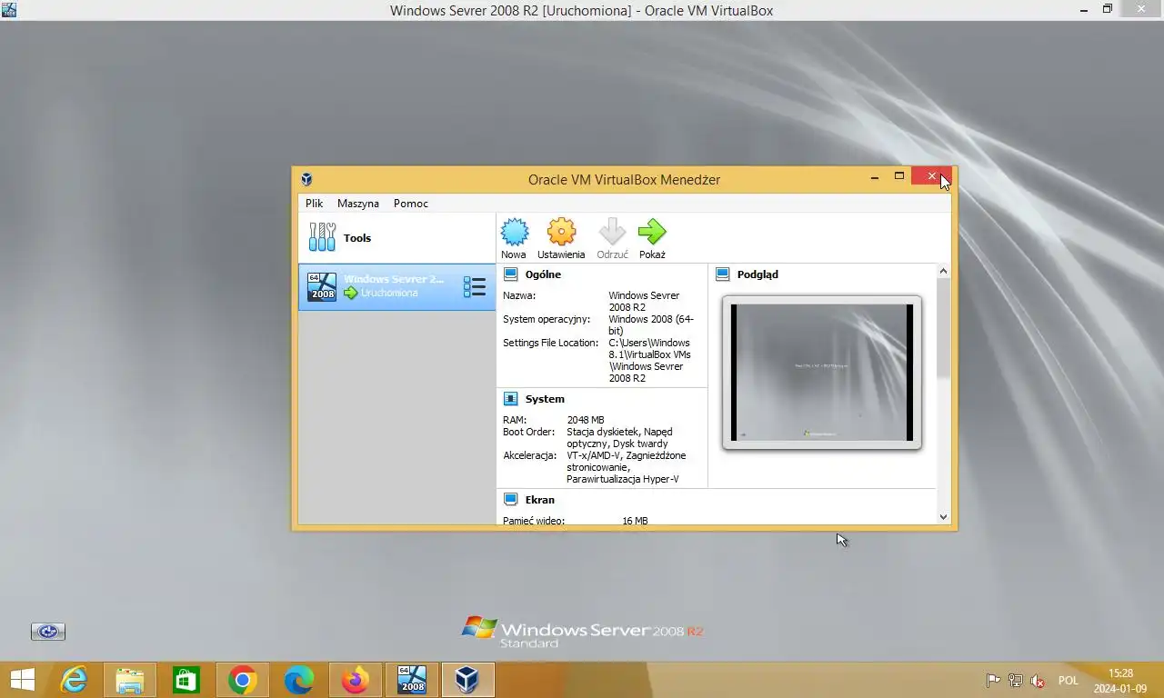Click the muted volume tray icon

[1038, 680]
